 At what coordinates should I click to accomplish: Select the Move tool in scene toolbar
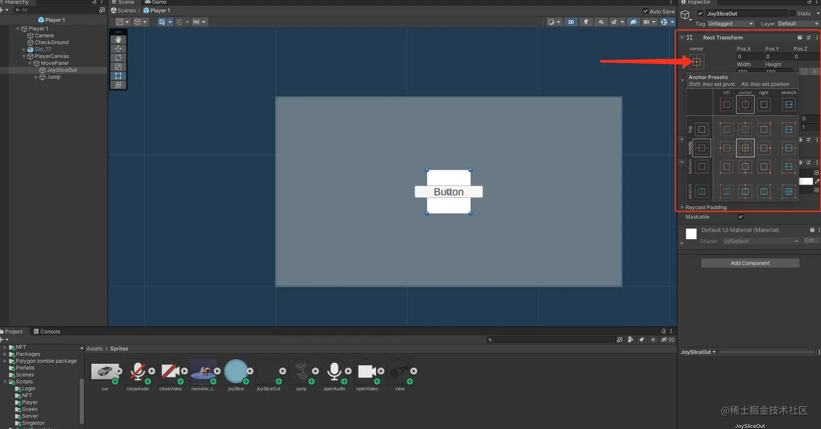click(118, 49)
